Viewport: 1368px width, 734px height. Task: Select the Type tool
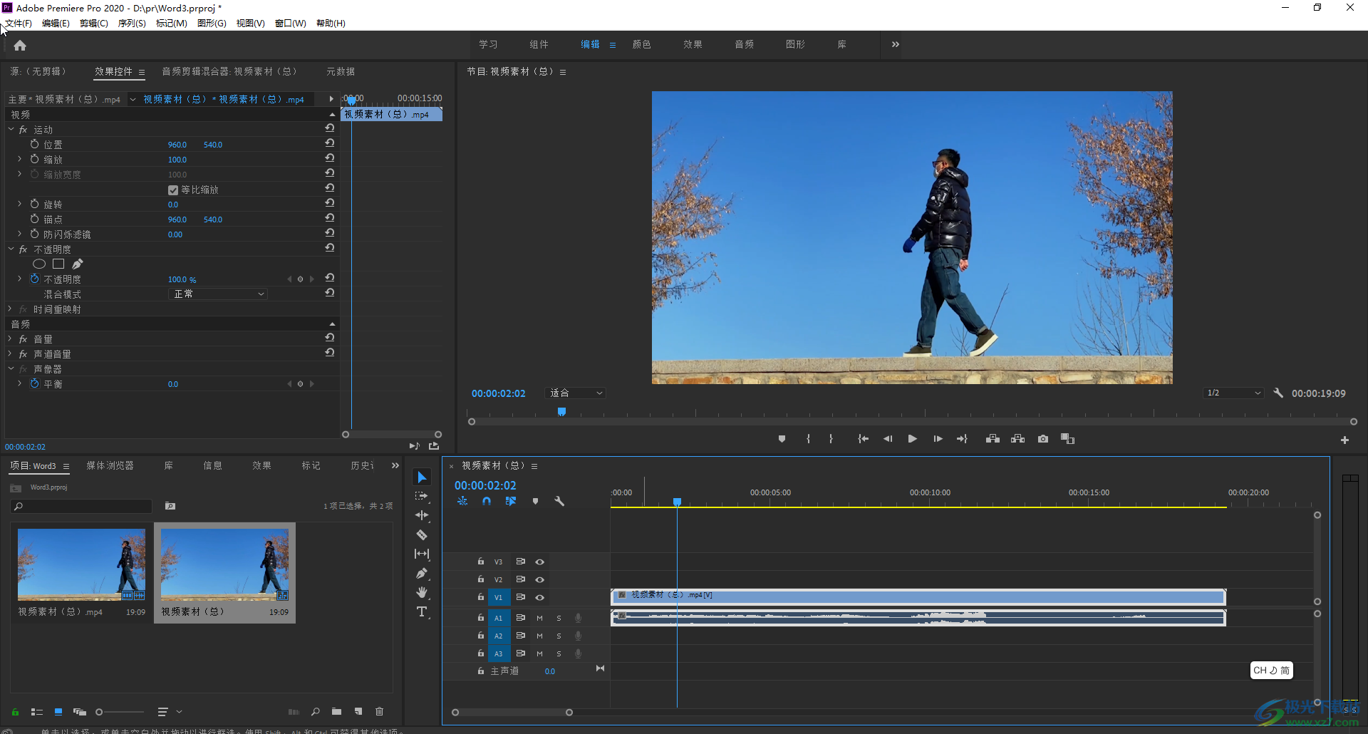(422, 611)
